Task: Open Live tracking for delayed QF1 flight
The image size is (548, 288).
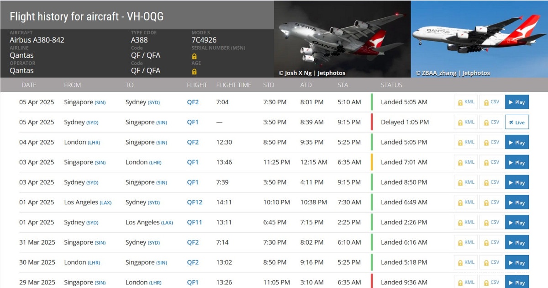Action: pos(516,123)
